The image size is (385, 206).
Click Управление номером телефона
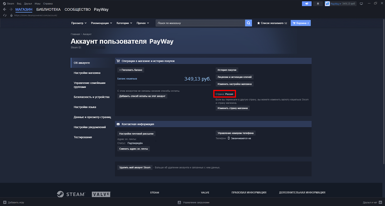236,133
